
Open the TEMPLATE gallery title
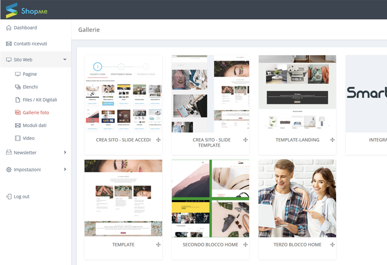[123, 245]
